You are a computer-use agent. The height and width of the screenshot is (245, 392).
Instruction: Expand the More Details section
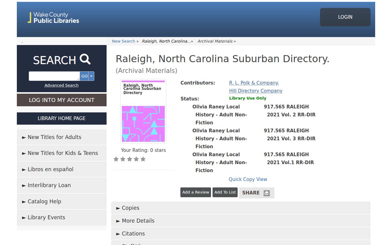pyautogui.click(x=241, y=221)
